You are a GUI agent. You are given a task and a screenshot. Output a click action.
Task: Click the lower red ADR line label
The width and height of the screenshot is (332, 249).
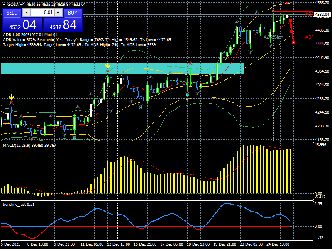click(309, 37)
